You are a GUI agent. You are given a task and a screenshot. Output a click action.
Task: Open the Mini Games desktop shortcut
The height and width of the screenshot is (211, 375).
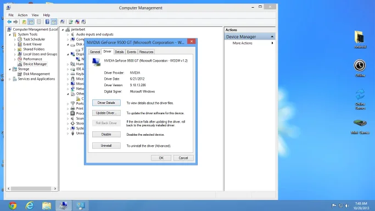click(360, 126)
